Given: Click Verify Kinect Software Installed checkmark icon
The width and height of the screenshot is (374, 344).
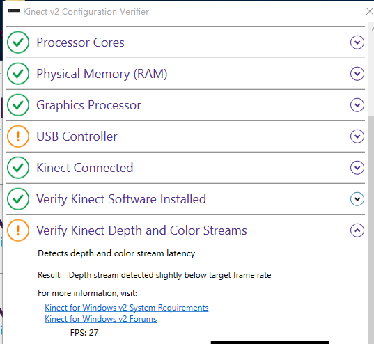Looking at the screenshot, I should click(x=18, y=199).
